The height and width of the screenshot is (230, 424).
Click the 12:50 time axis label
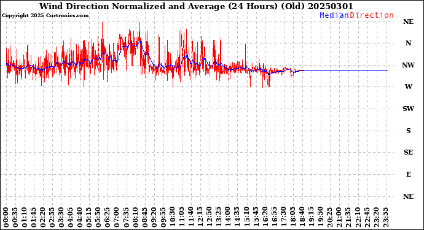[209, 217]
